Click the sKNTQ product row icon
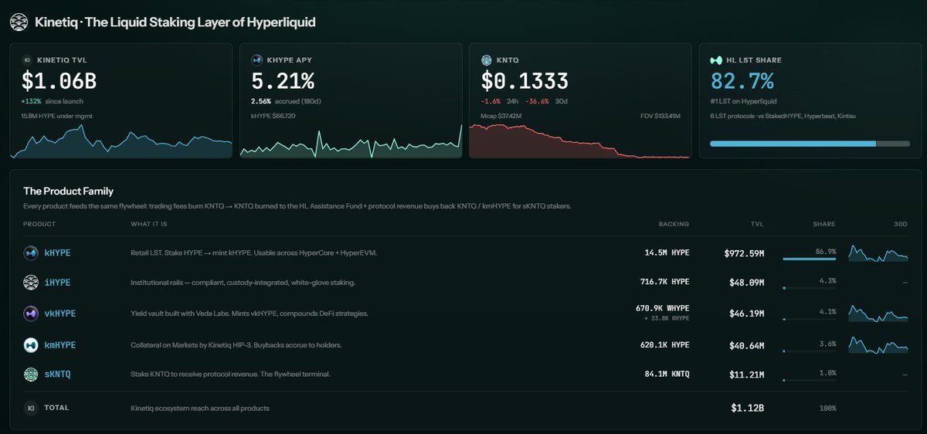927x434 pixels. click(31, 375)
